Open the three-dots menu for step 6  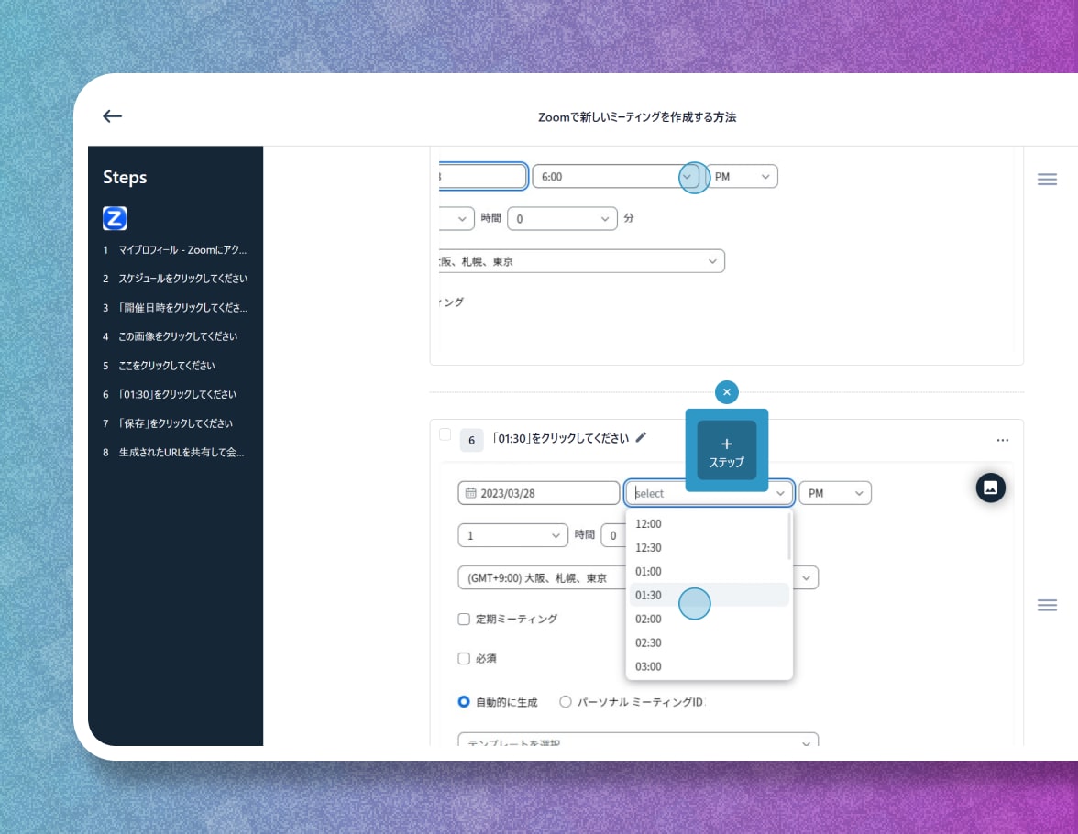pos(1003,440)
